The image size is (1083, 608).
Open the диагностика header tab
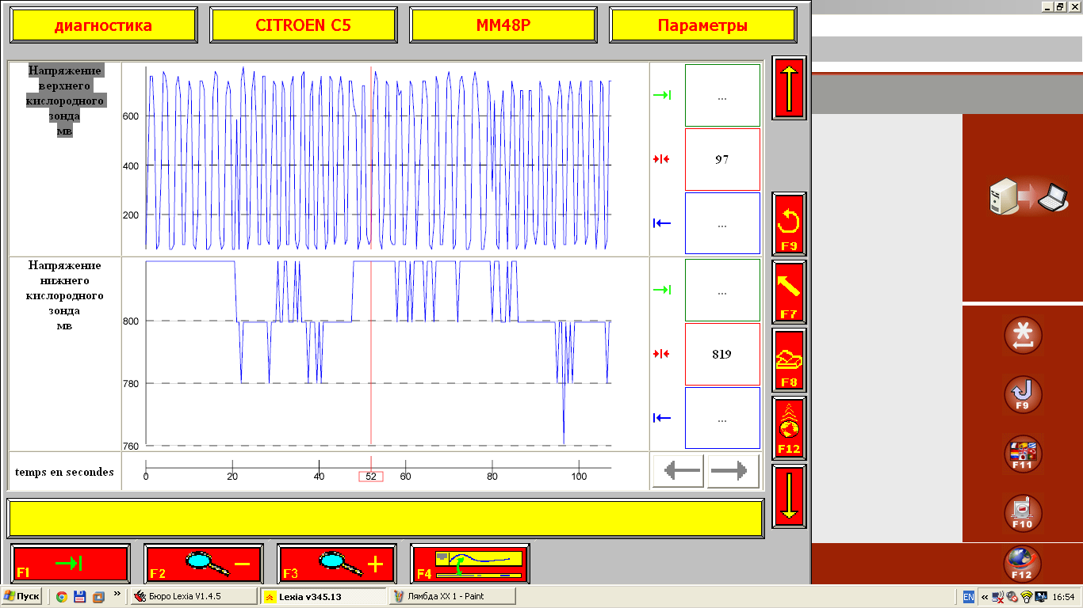[103, 25]
